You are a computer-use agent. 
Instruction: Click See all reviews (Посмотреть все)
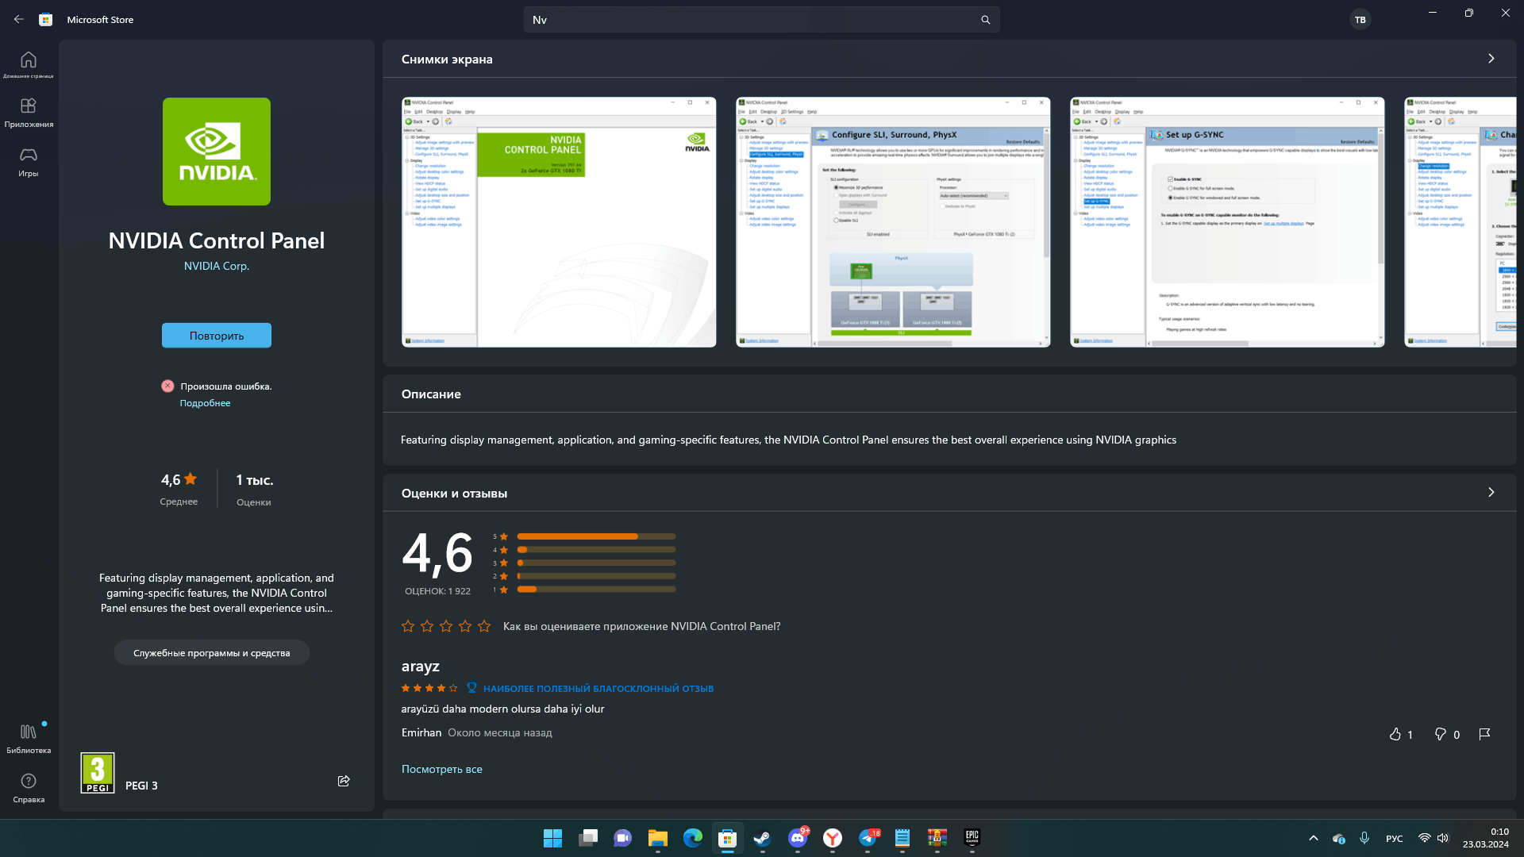[x=442, y=769]
